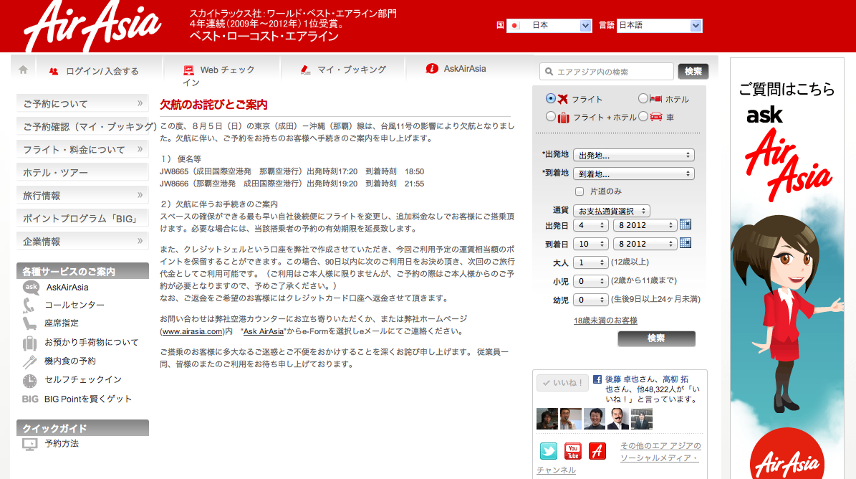
Task: Open the 到着地 destination dropdown
Action: coord(634,174)
